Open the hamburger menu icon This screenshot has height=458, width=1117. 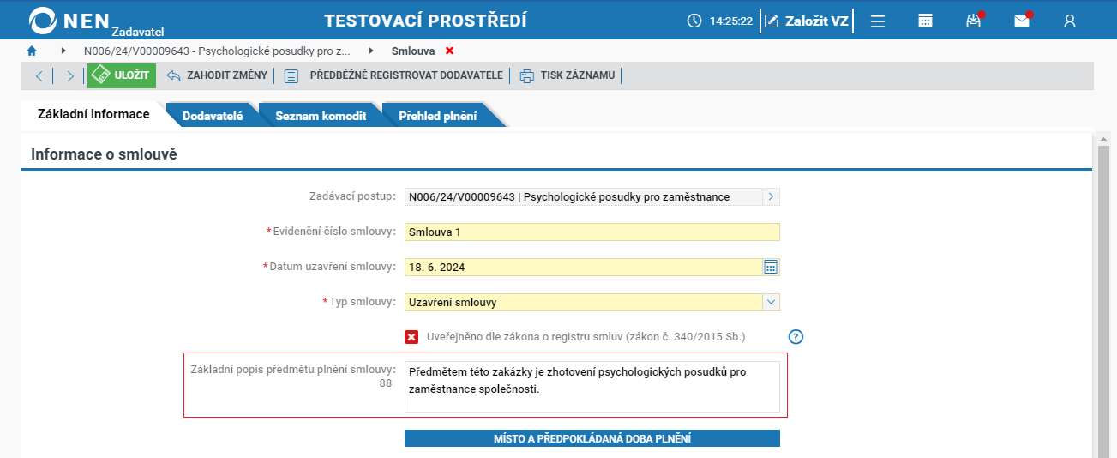[x=877, y=21]
